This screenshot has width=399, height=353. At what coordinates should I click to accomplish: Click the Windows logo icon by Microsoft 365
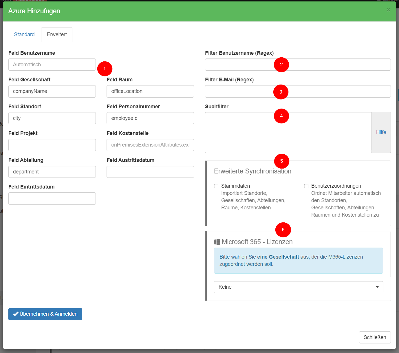click(x=217, y=242)
